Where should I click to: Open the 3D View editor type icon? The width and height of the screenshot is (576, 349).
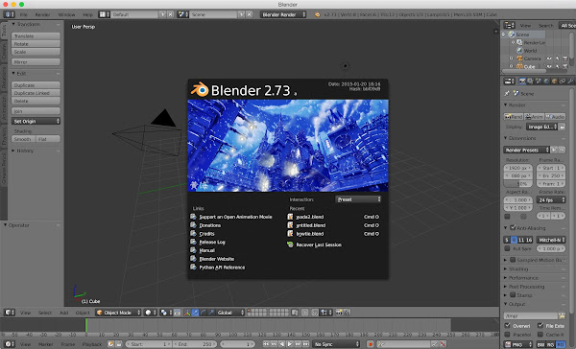(10, 313)
